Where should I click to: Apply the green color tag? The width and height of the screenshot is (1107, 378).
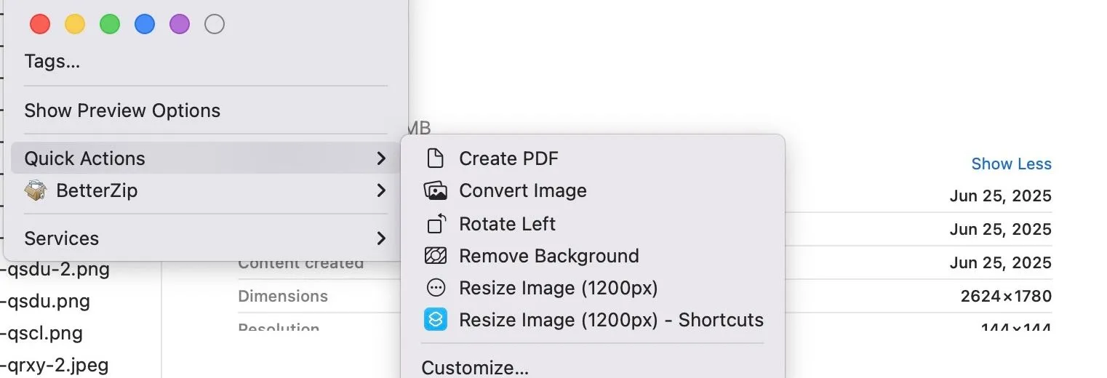(x=110, y=25)
